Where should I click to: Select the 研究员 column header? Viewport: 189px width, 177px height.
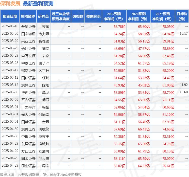click(43, 16)
